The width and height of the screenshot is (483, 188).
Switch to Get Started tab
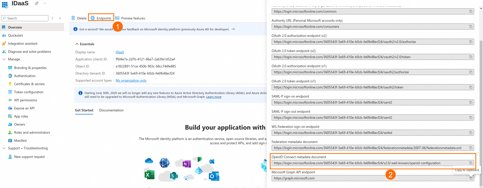[x=84, y=110]
